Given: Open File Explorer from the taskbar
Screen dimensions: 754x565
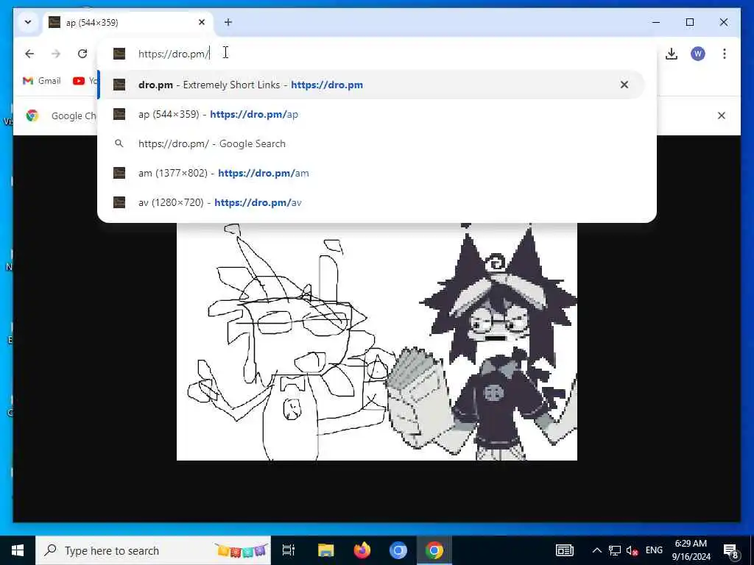Looking at the screenshot, I should (x=325, y=550).
